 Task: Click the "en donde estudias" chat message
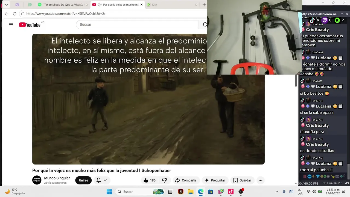(317, 150)
